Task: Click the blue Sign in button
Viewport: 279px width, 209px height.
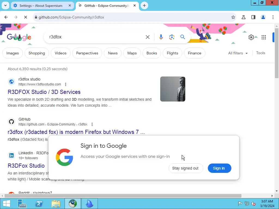Action: (219, 168)
